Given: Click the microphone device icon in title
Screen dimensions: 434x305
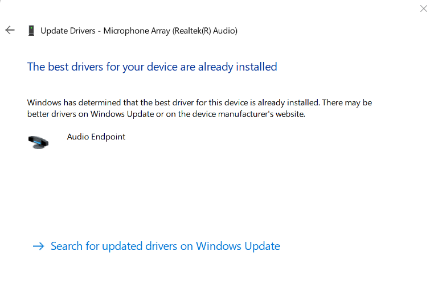Looking at the screenshot, I should point(31,31).
